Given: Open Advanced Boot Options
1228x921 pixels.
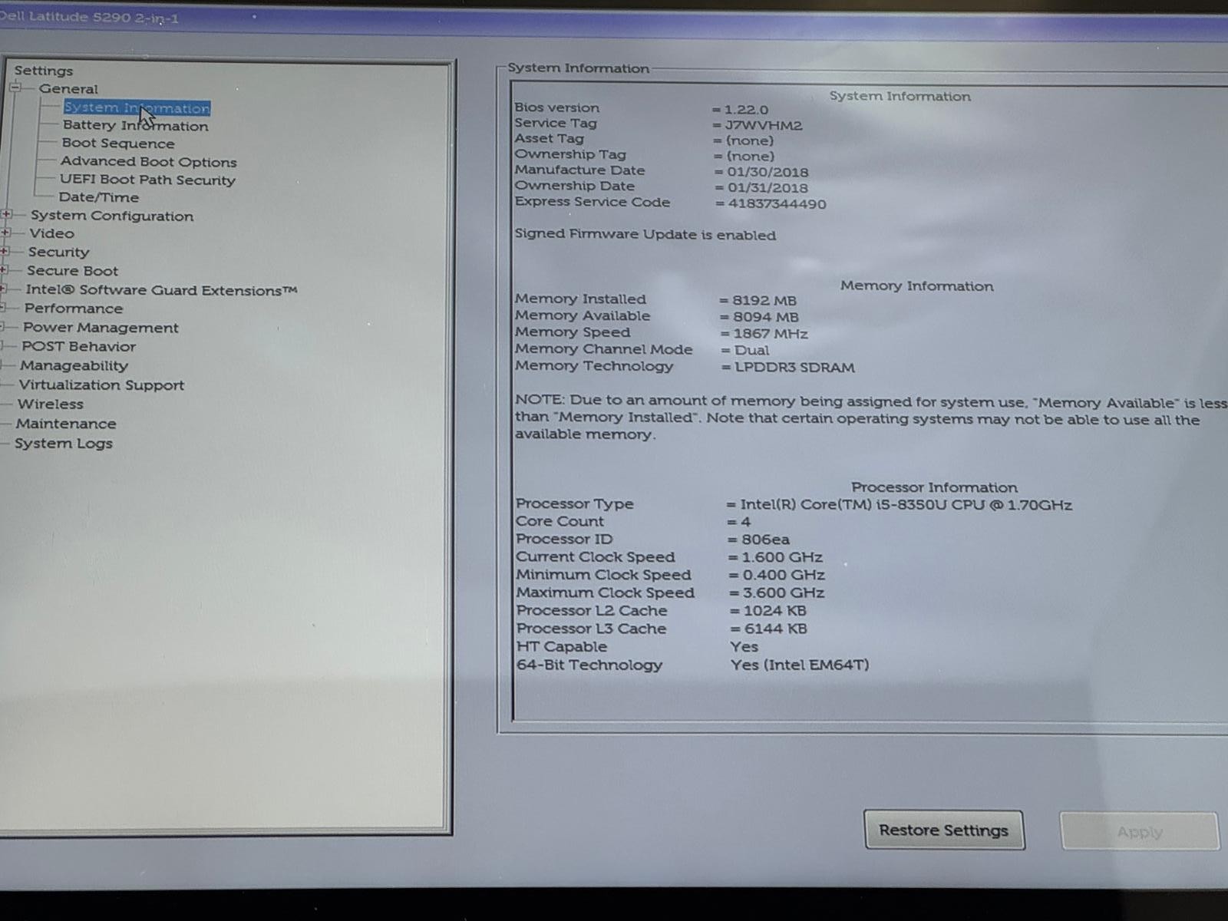Looking at the screenshot, I should pyautogui.click(x=149, y=162).
